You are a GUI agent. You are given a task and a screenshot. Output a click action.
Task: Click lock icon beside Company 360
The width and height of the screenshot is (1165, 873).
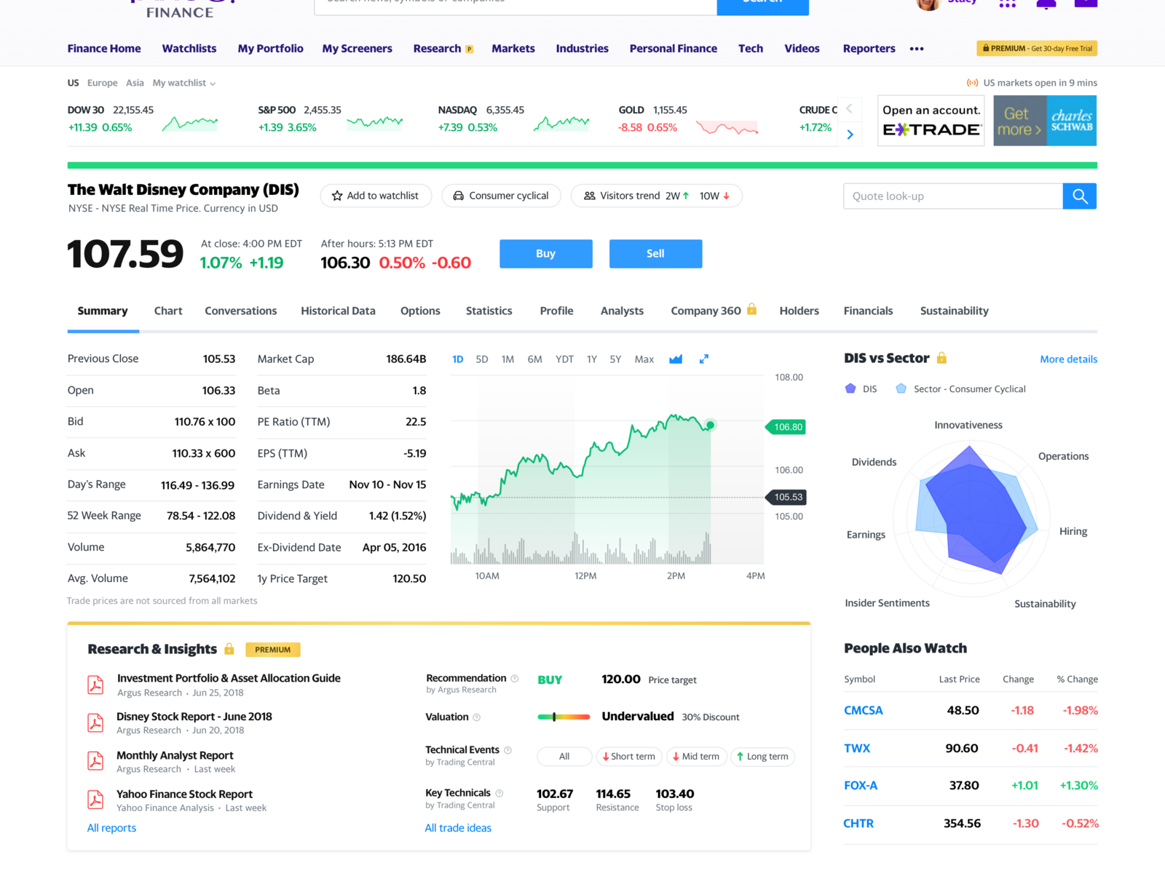tap(752, 309)
